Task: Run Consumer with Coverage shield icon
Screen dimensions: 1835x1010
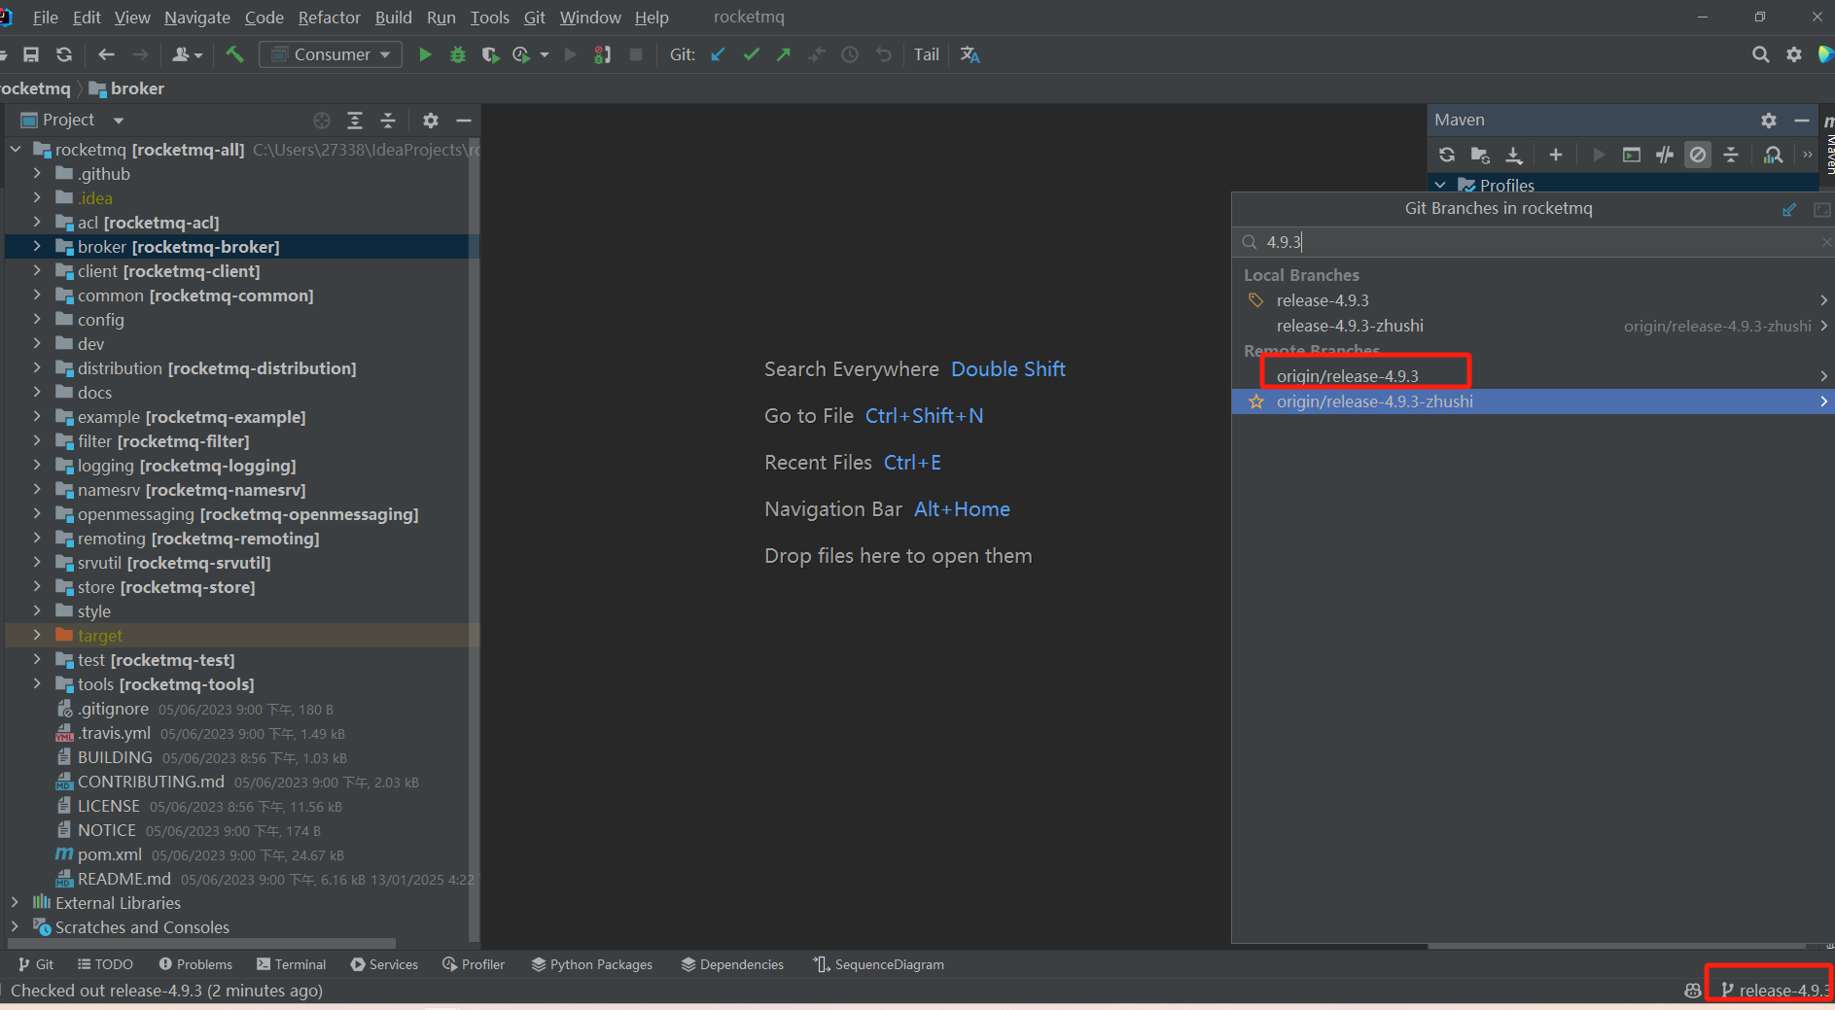Action: (x=490, y=54)
